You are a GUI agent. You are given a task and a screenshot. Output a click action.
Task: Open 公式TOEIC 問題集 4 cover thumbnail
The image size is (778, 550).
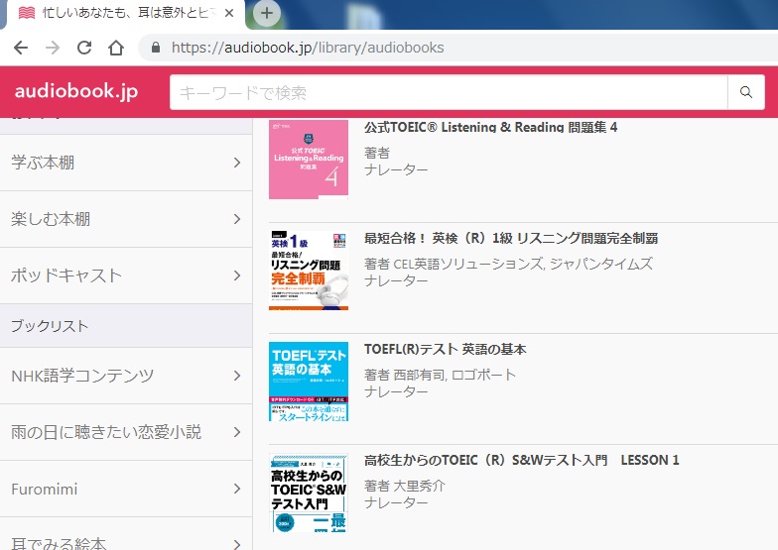(x=309, y=159)
